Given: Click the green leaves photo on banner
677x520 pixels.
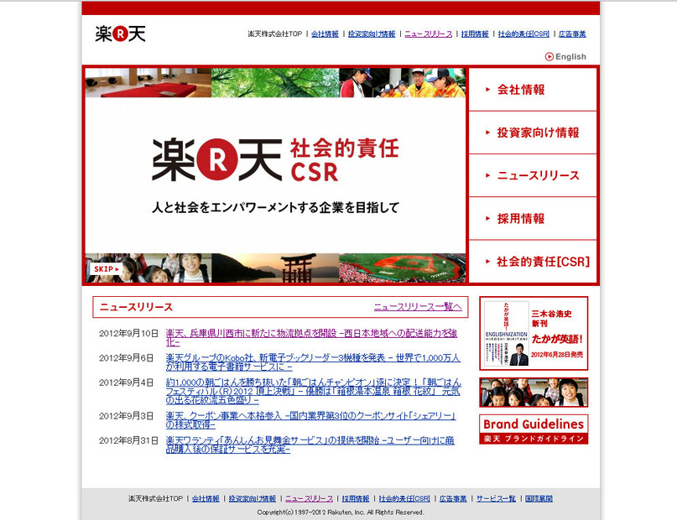Looking at the screenshot, I should tap(275, 83).
